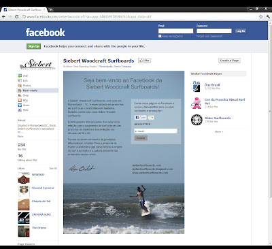Open the Forgot your password link
The image size is (272, 249).
209,36
